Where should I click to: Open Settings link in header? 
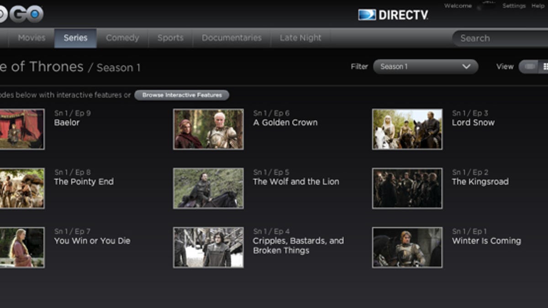click(x=514, y=6)
